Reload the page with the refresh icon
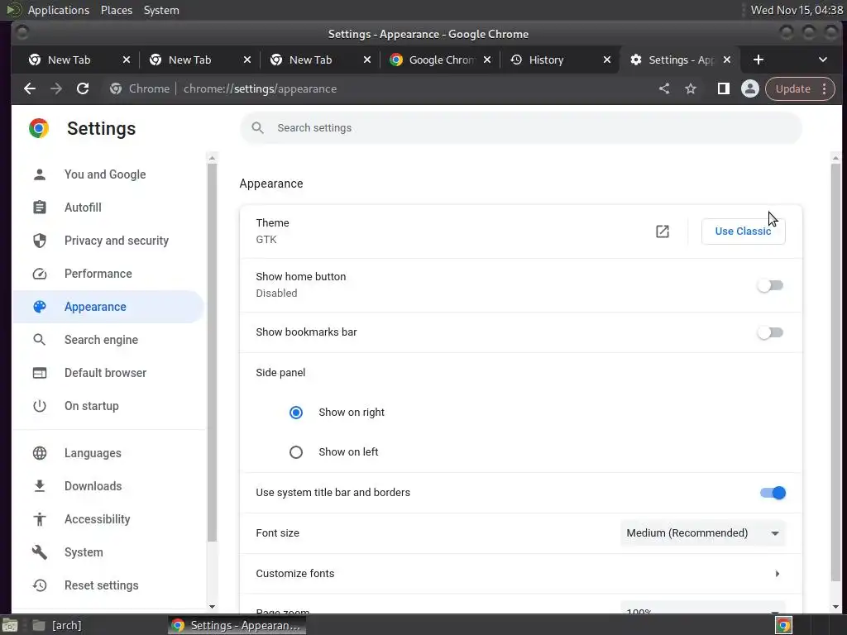This screenshot has height=635, width=847. click(x=83, y=88)
